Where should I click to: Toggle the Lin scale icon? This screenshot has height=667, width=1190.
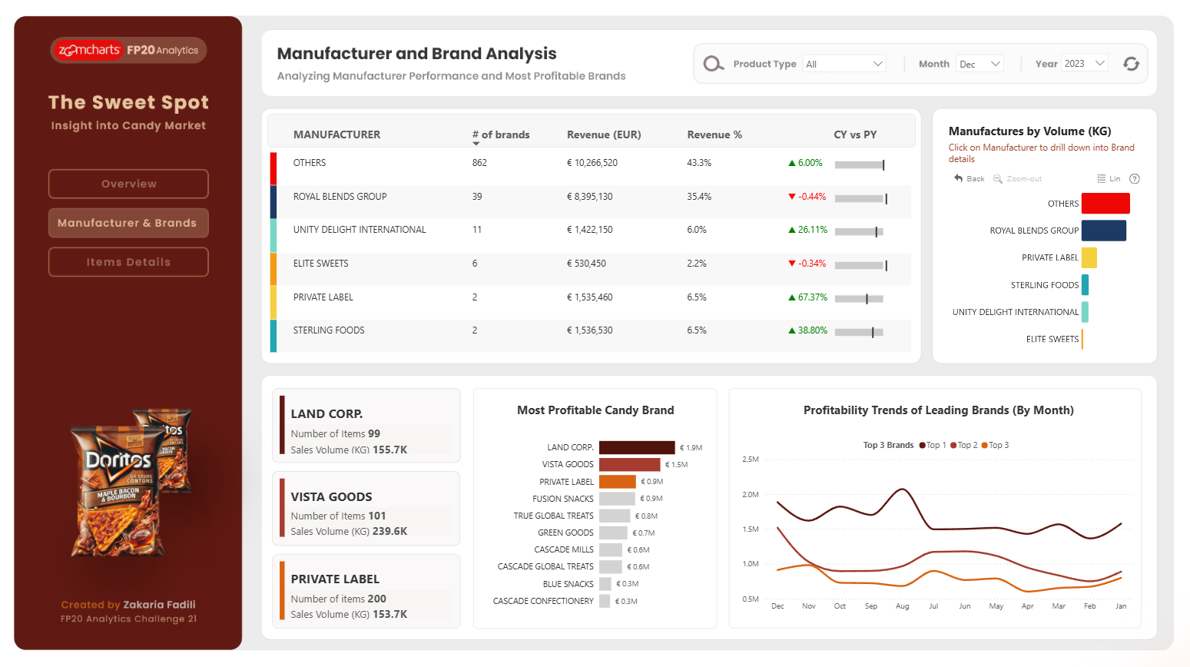(x=1102, y=178)
